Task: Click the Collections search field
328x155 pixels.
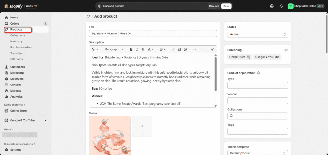Action: point(258,116)
